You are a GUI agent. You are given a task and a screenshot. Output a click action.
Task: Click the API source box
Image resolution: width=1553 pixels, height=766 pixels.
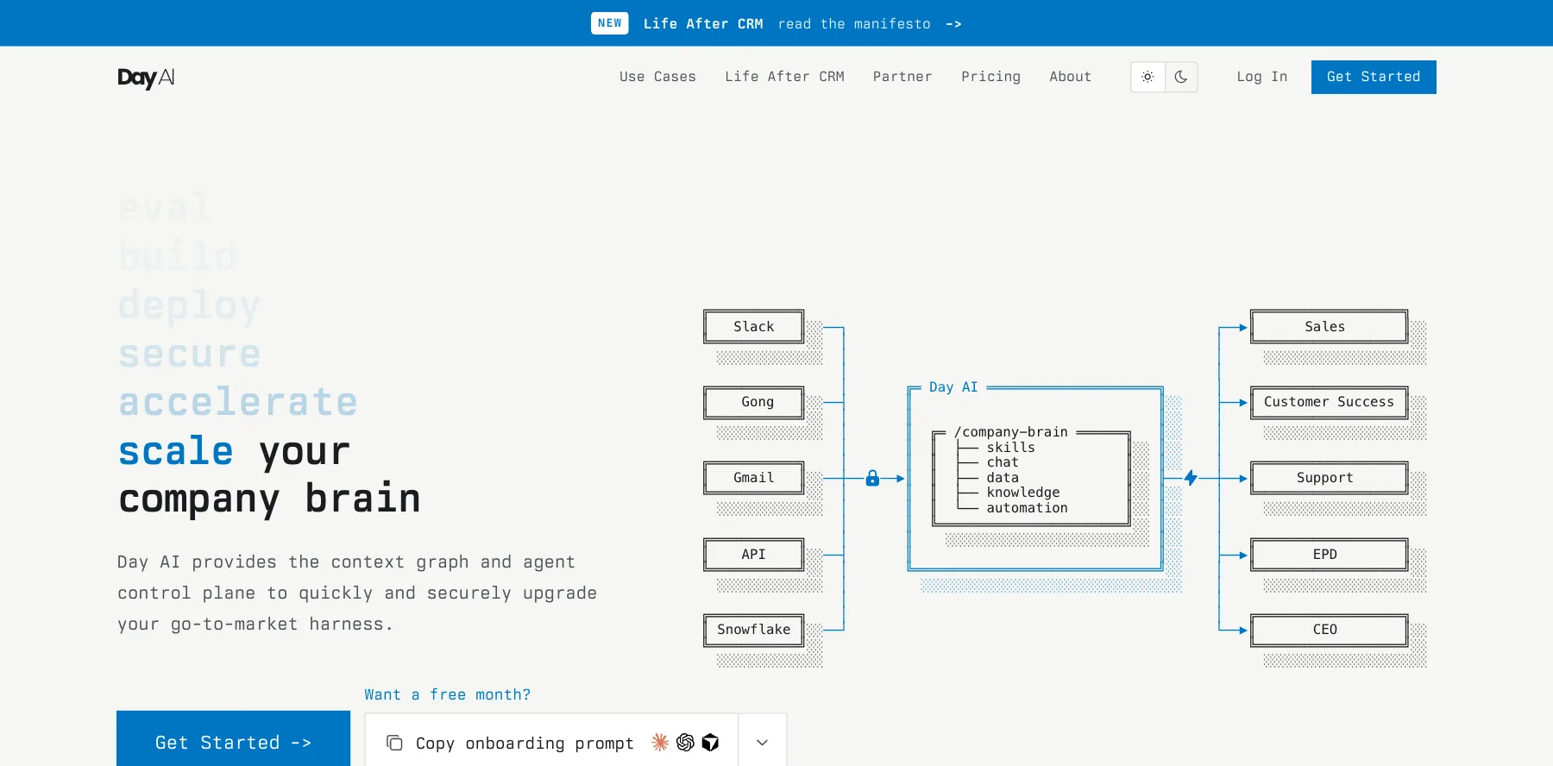click(x=754, y=555)
